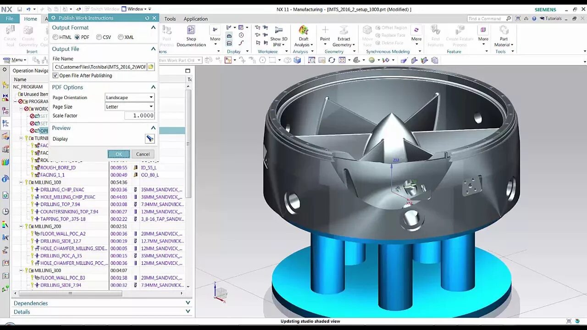Screen dimensions: 587x330
Task: Open the Tools menu tab
Action: tap(170, 19)
